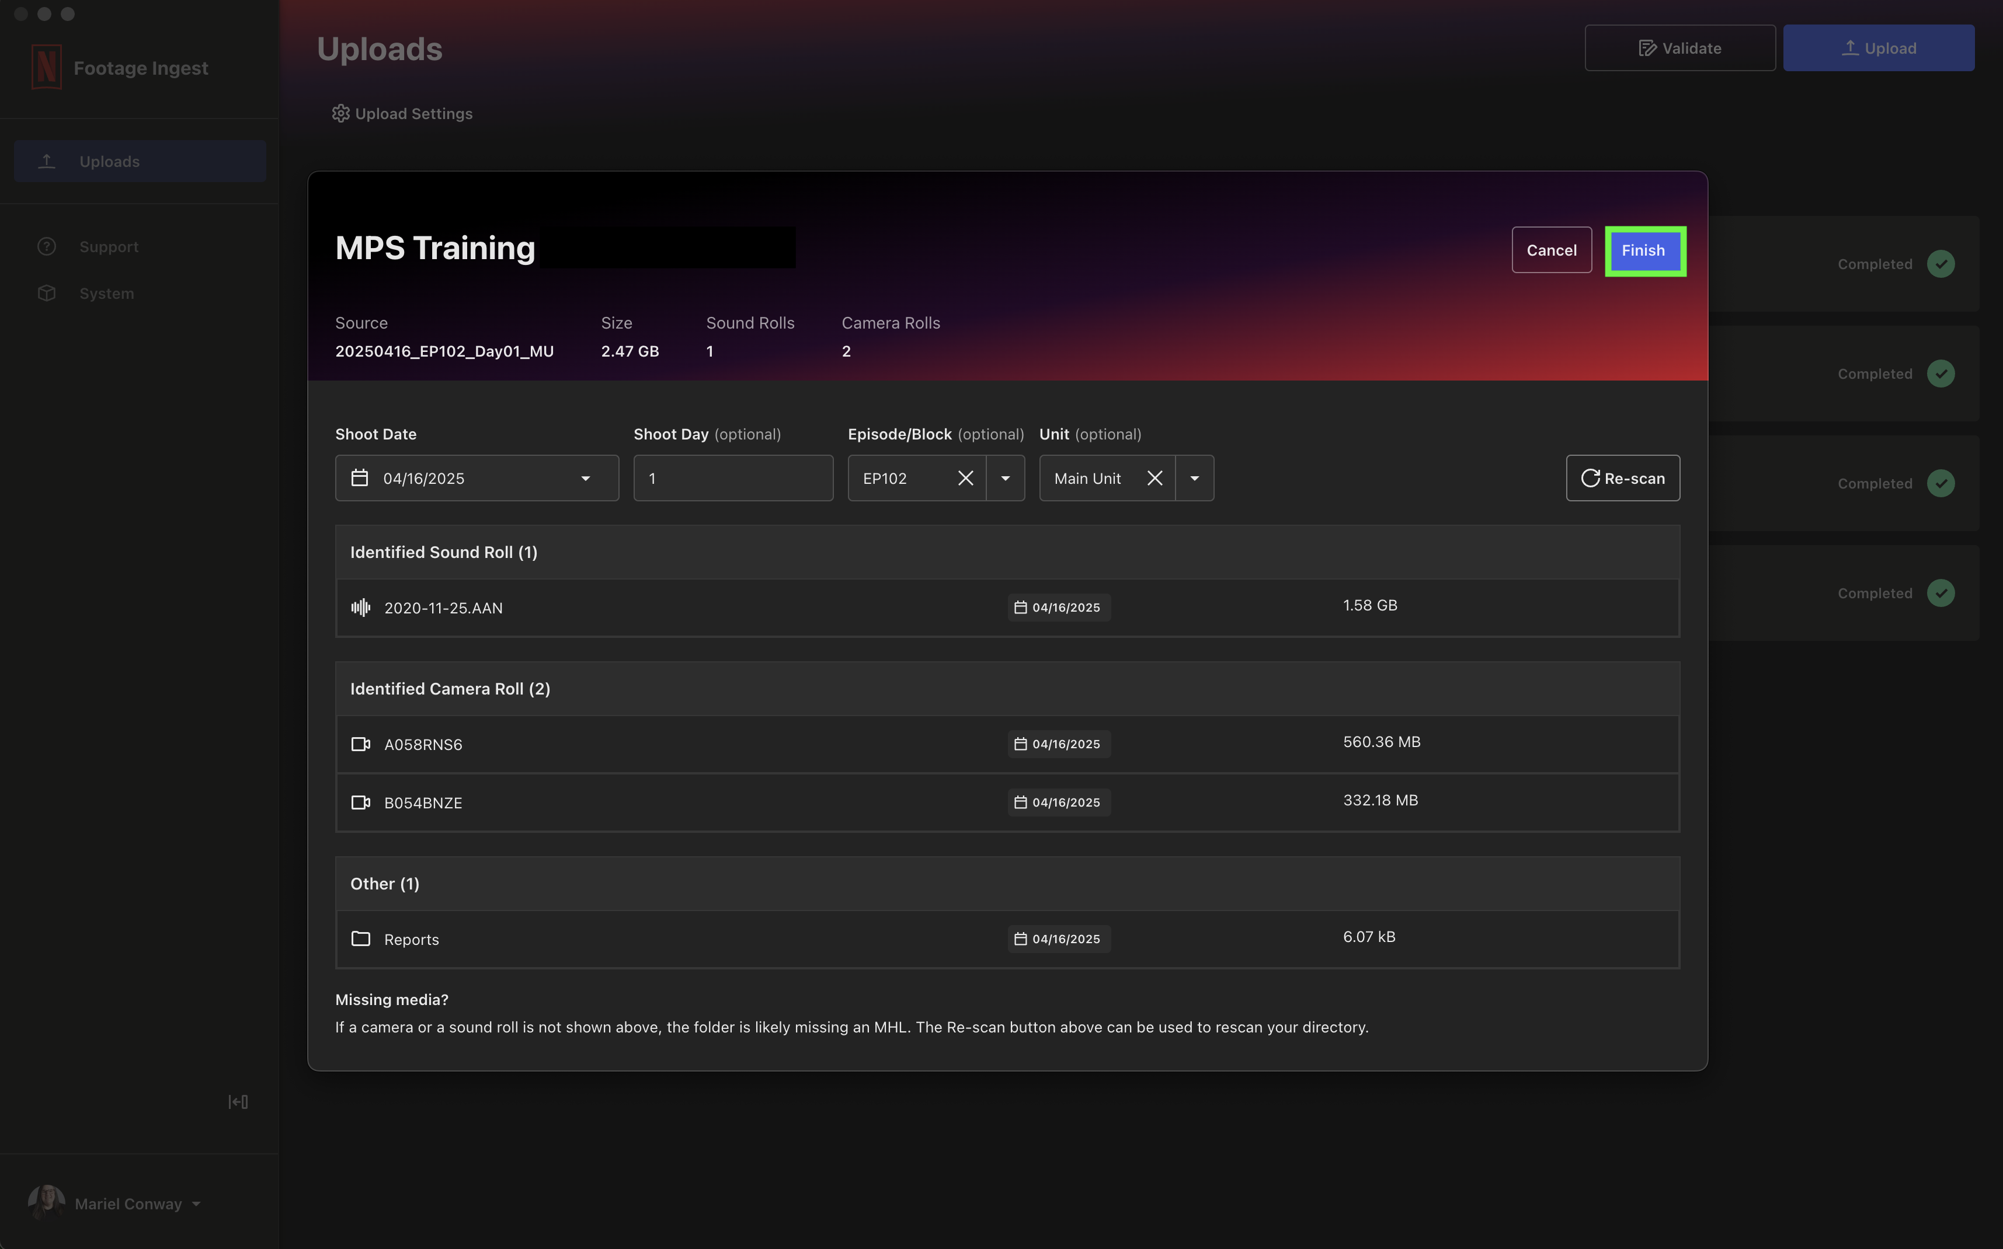Click the Upload Settings gear icon
2003x1249 pixels.
tap(340, 114)
